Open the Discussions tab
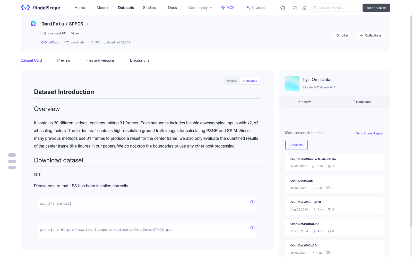Image resolution: width=412 pixels, height=257 pixels. click(140, 60)
